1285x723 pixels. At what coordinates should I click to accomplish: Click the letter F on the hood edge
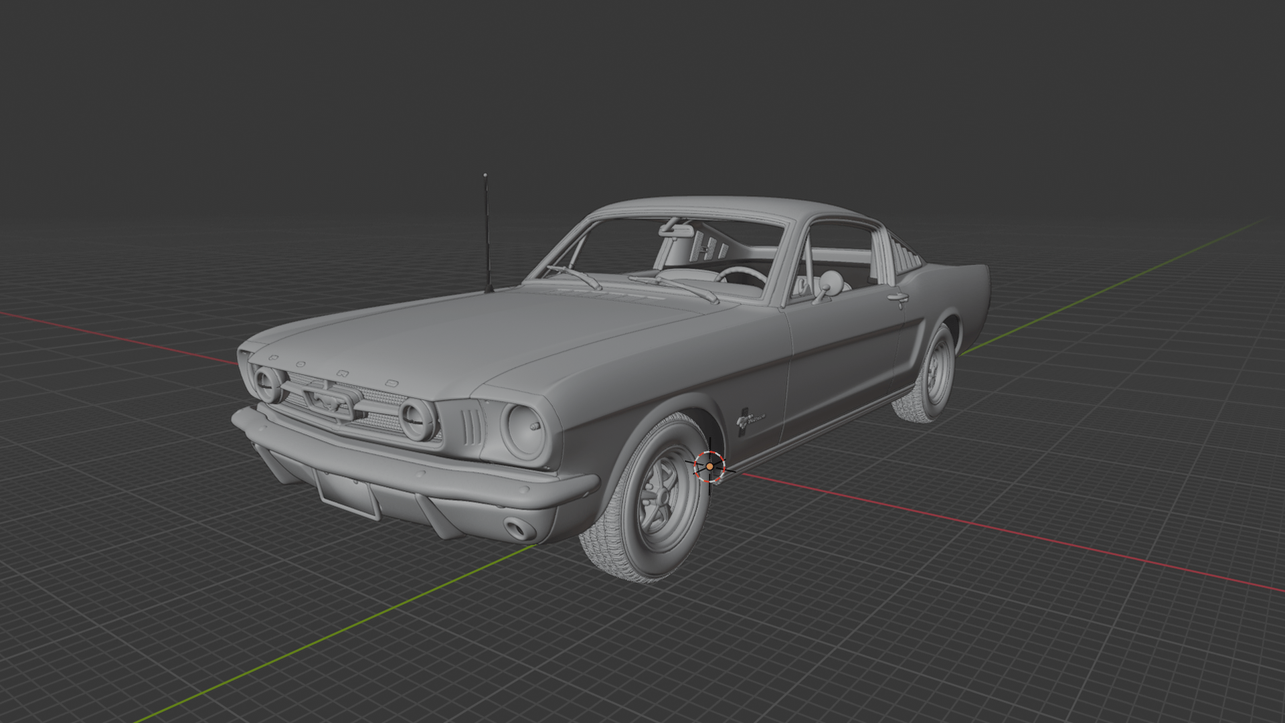pos(272,358)
